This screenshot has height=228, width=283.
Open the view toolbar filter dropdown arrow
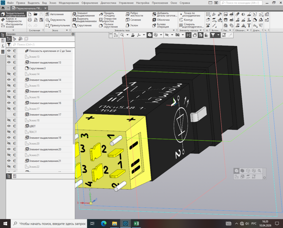point(218,35)
